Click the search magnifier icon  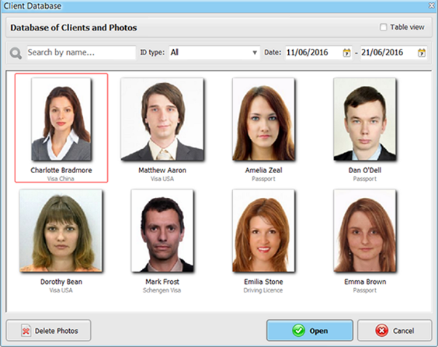tap(16, 53)
